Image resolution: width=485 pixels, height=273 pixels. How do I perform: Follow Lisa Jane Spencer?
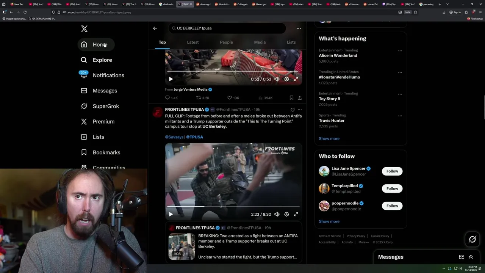pyautogui.click(x=392, y=171)
